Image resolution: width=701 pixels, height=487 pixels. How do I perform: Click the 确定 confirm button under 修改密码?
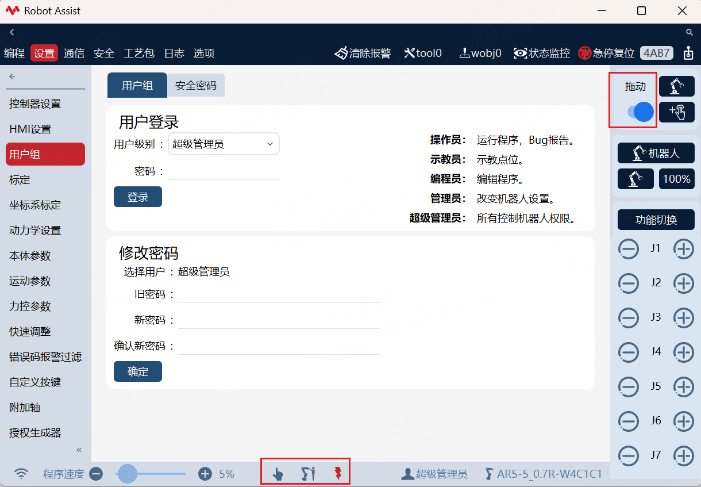coord(138,371)
